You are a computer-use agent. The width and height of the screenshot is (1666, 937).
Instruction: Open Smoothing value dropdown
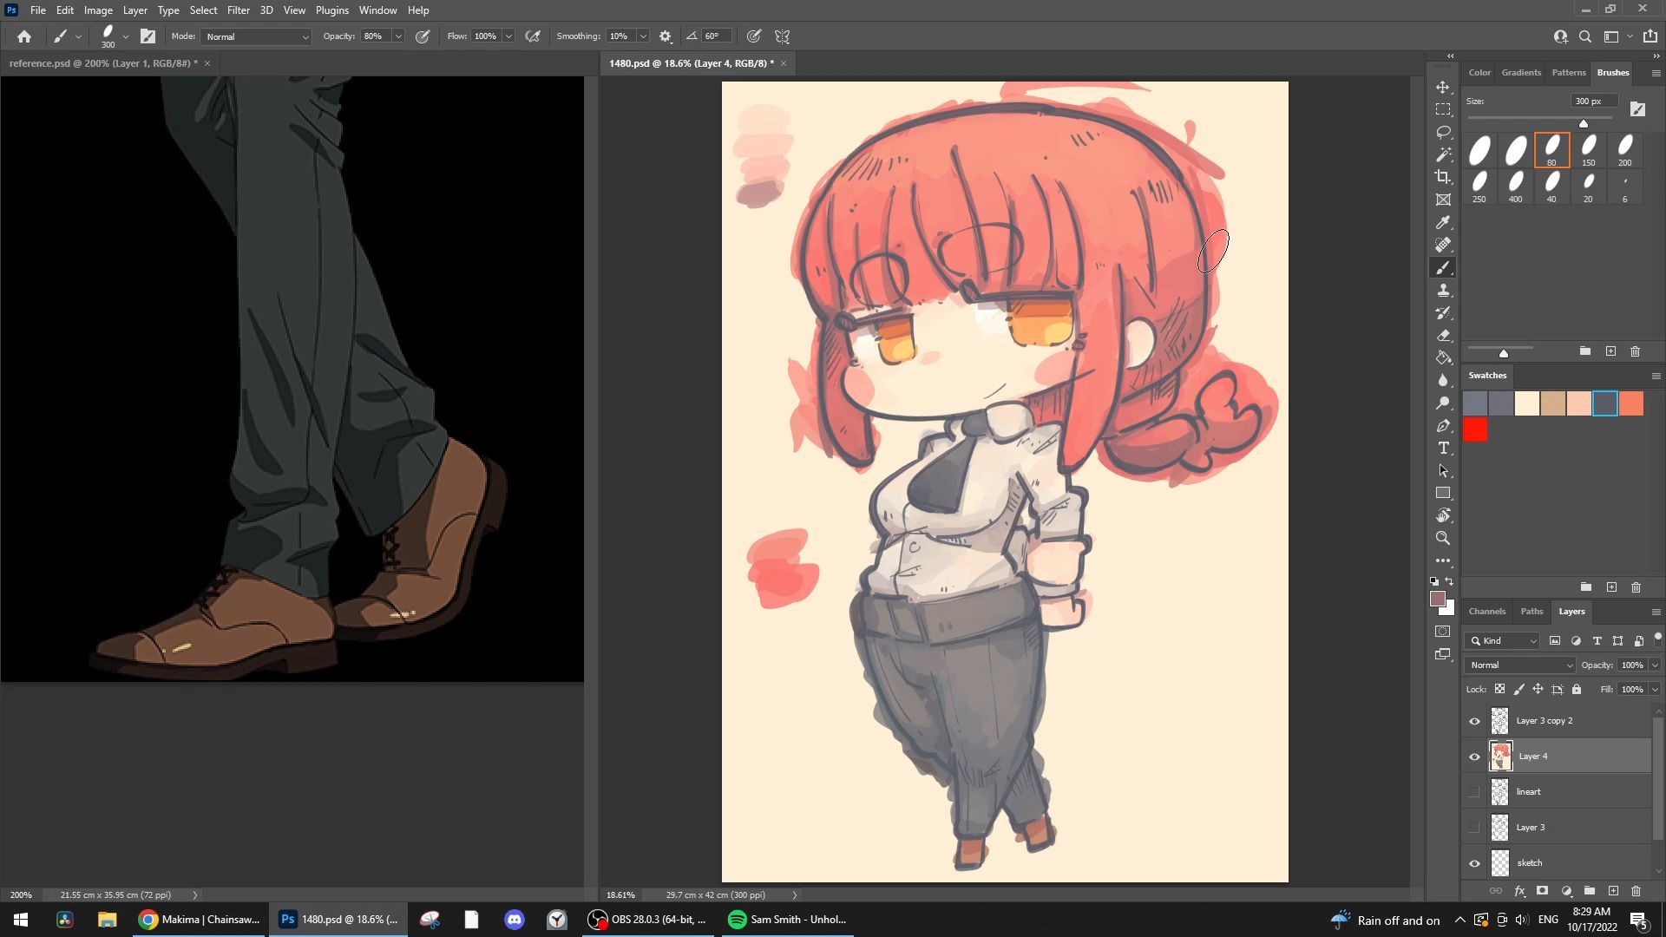(x=643, y=36)
